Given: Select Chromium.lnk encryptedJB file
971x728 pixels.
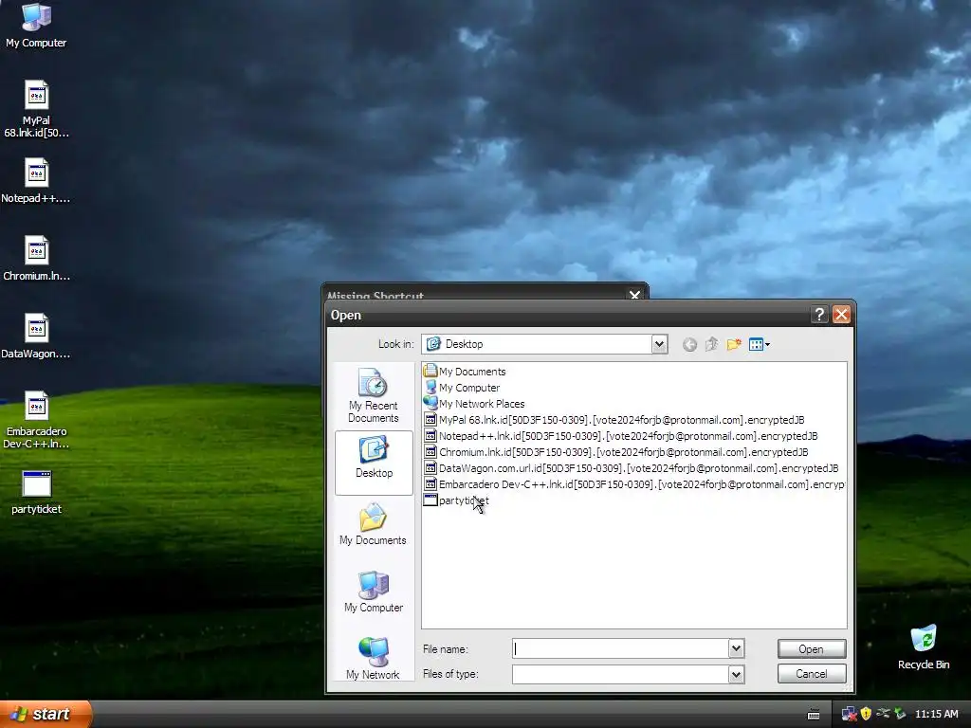Looking at the screenshot, I should (616, 452).
